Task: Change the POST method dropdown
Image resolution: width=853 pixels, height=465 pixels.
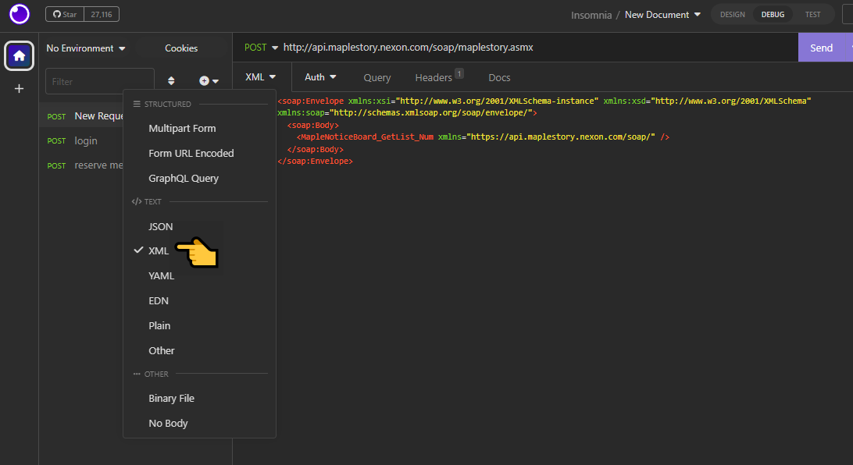Action: point(261,48)
